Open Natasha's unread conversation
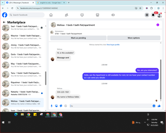Image resolution: width=166 pixels, height=133 pixels. tap(23, 93)
